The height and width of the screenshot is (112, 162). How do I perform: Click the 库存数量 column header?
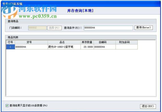coord(87,42)
